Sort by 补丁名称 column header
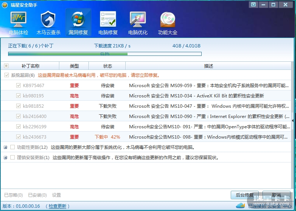Screen dimensions: 296x211 30,66
